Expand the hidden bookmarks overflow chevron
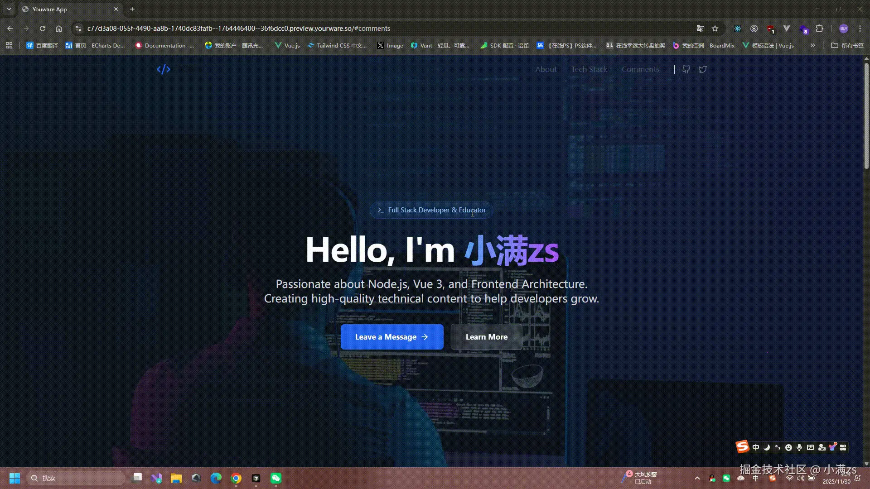 813,45
